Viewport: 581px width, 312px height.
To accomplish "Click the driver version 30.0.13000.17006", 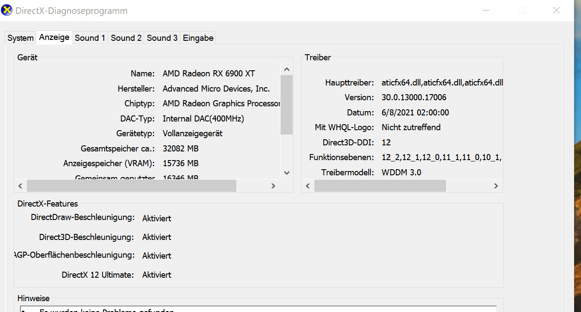I will [x=414, y=97].
